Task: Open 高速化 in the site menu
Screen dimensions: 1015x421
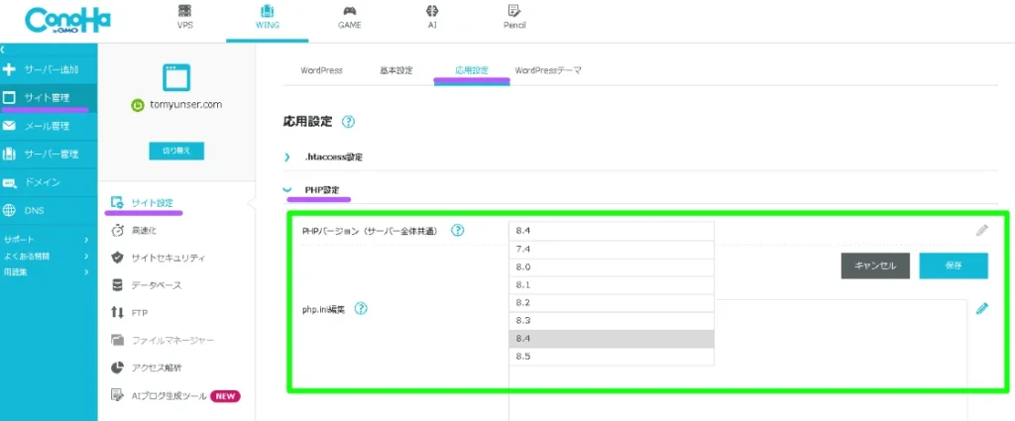Action: [134, 230]
